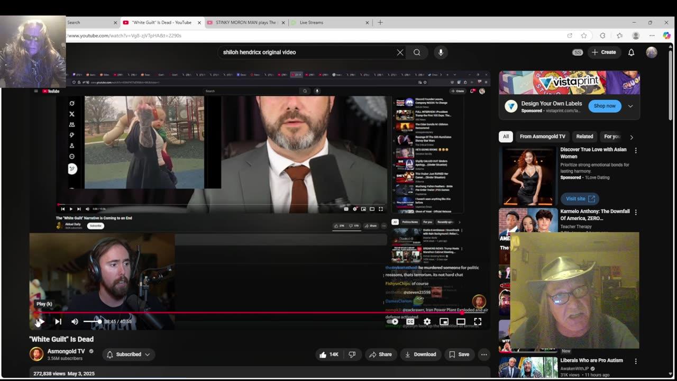677x381 pixels.
Task: Toggle the autoplay switch in player
Action: point(392,321)
